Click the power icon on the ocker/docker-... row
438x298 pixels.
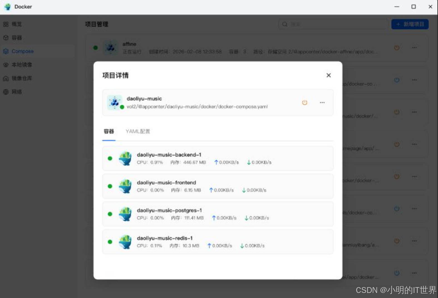[397, 177]
